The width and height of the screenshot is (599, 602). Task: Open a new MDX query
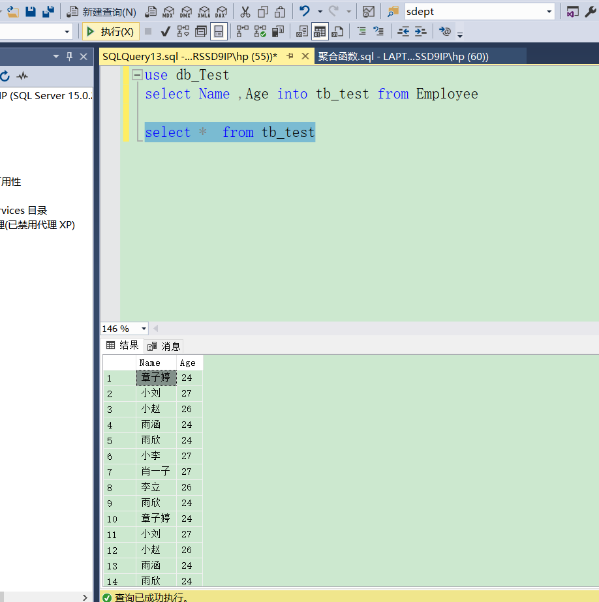pos(168,12)
